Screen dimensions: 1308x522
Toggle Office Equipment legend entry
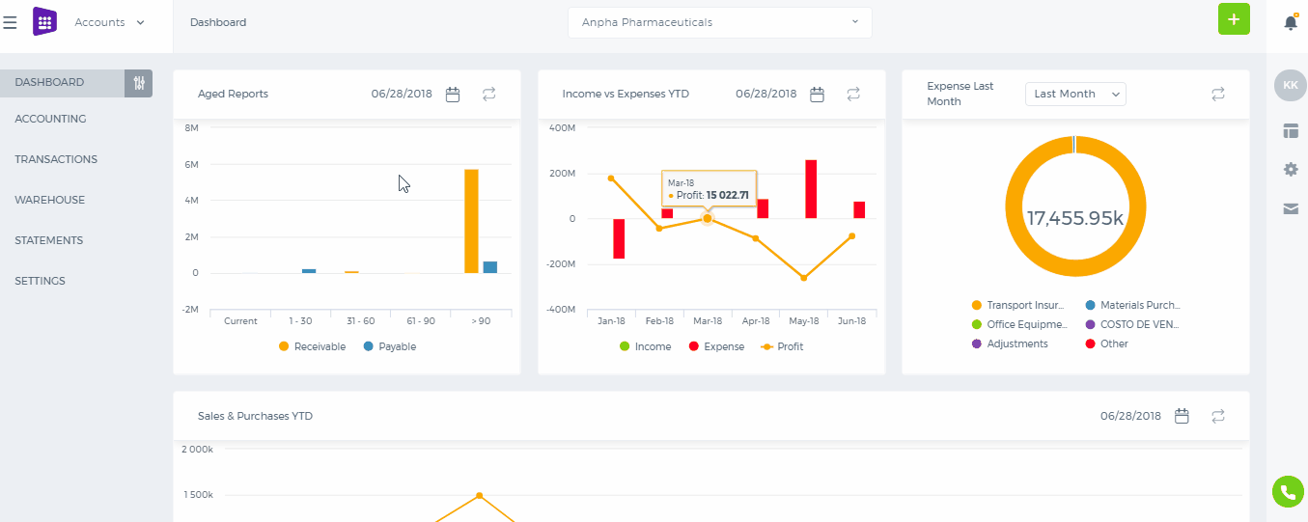tap(1019, 324)
